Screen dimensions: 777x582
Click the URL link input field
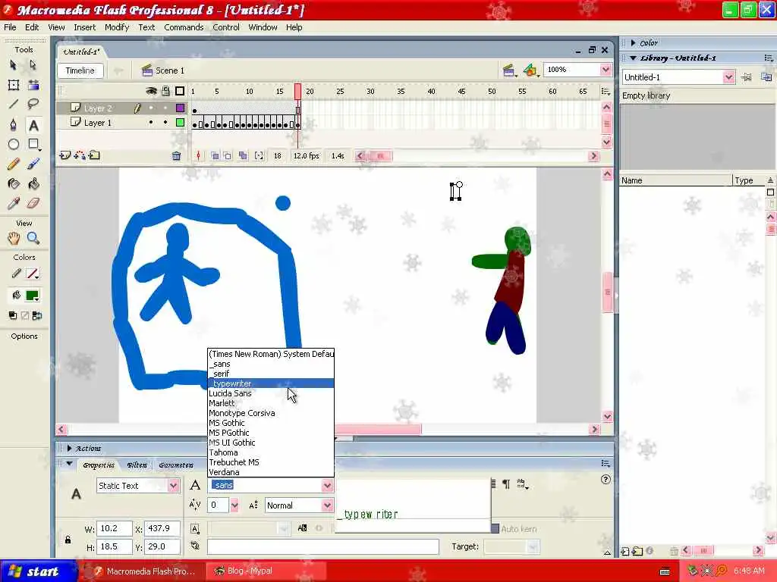[323, 547]
